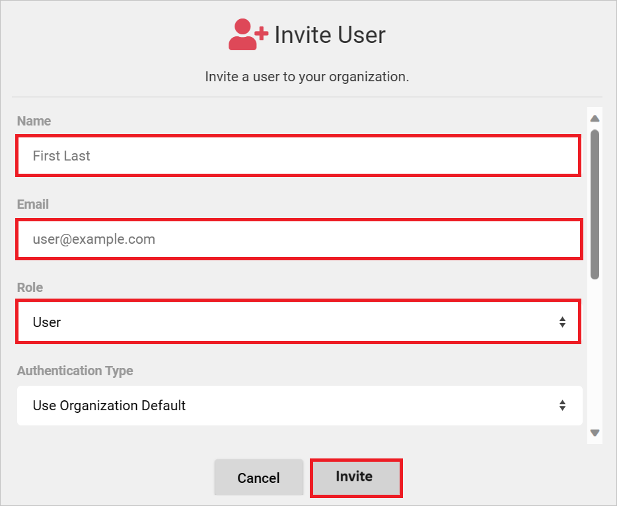
Task: Click the Email field label
Action: 32,204
